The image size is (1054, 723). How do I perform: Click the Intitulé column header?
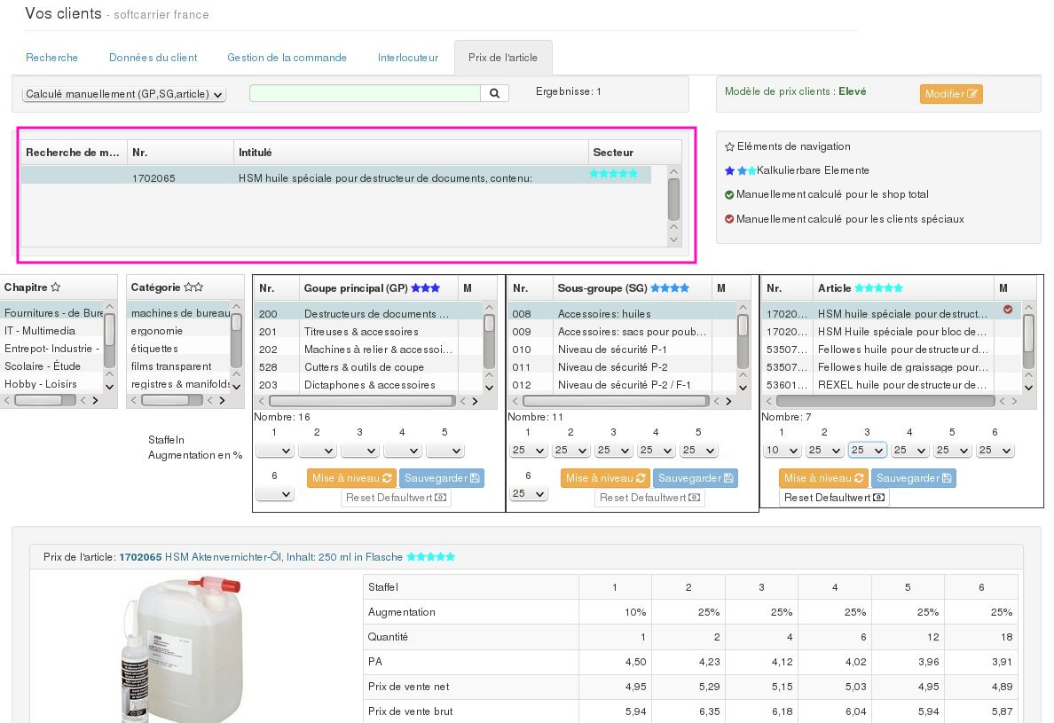(x=411, y=153)
